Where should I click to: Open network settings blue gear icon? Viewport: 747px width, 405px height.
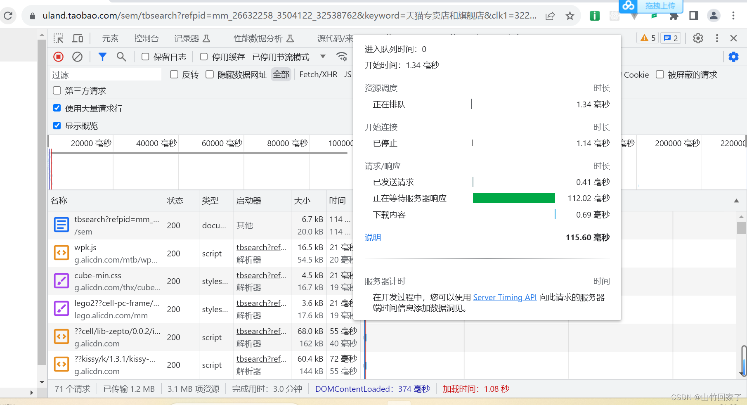tap(733, 57)
